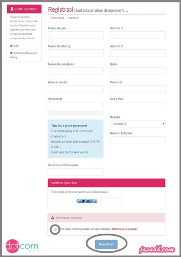Select the Nomor Telepon input
Image resolution: width=181 pixels, height=257 pixels.
137,140
